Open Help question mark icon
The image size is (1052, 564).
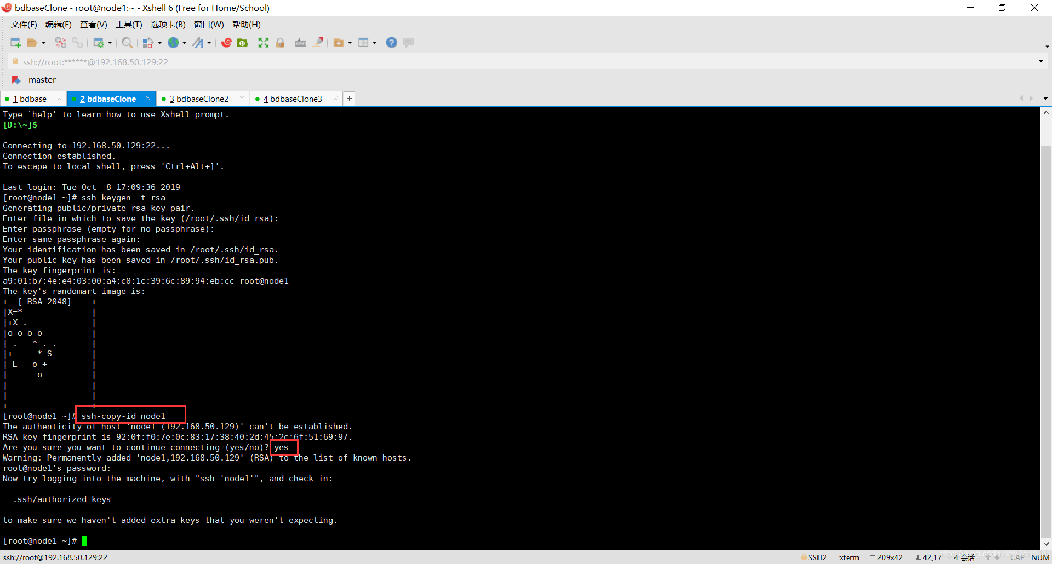click(x=392, y=43)
